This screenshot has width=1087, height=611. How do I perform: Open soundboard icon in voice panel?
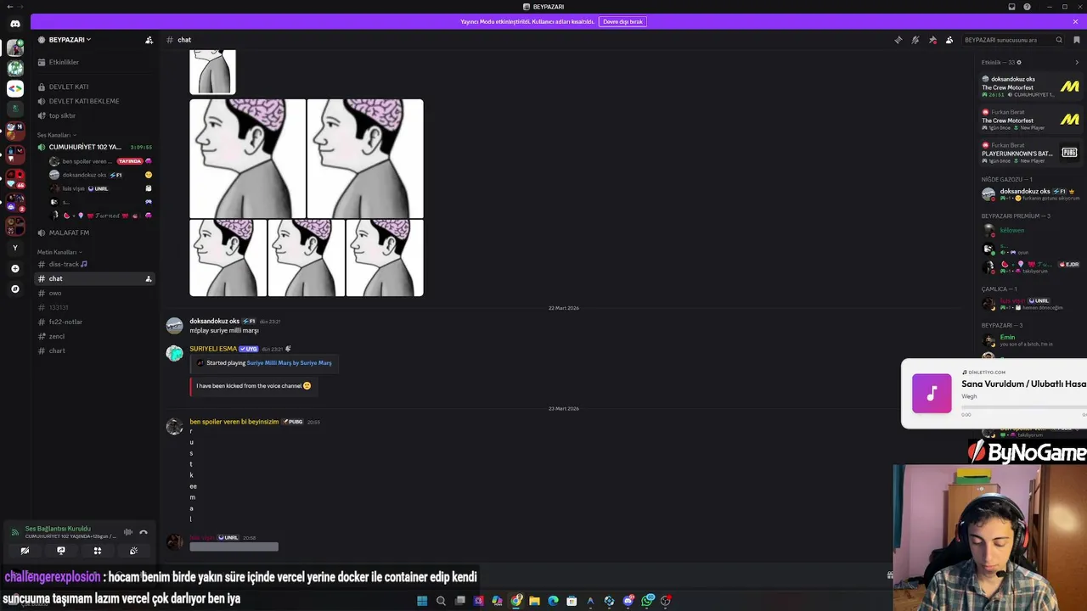point(133,551)
